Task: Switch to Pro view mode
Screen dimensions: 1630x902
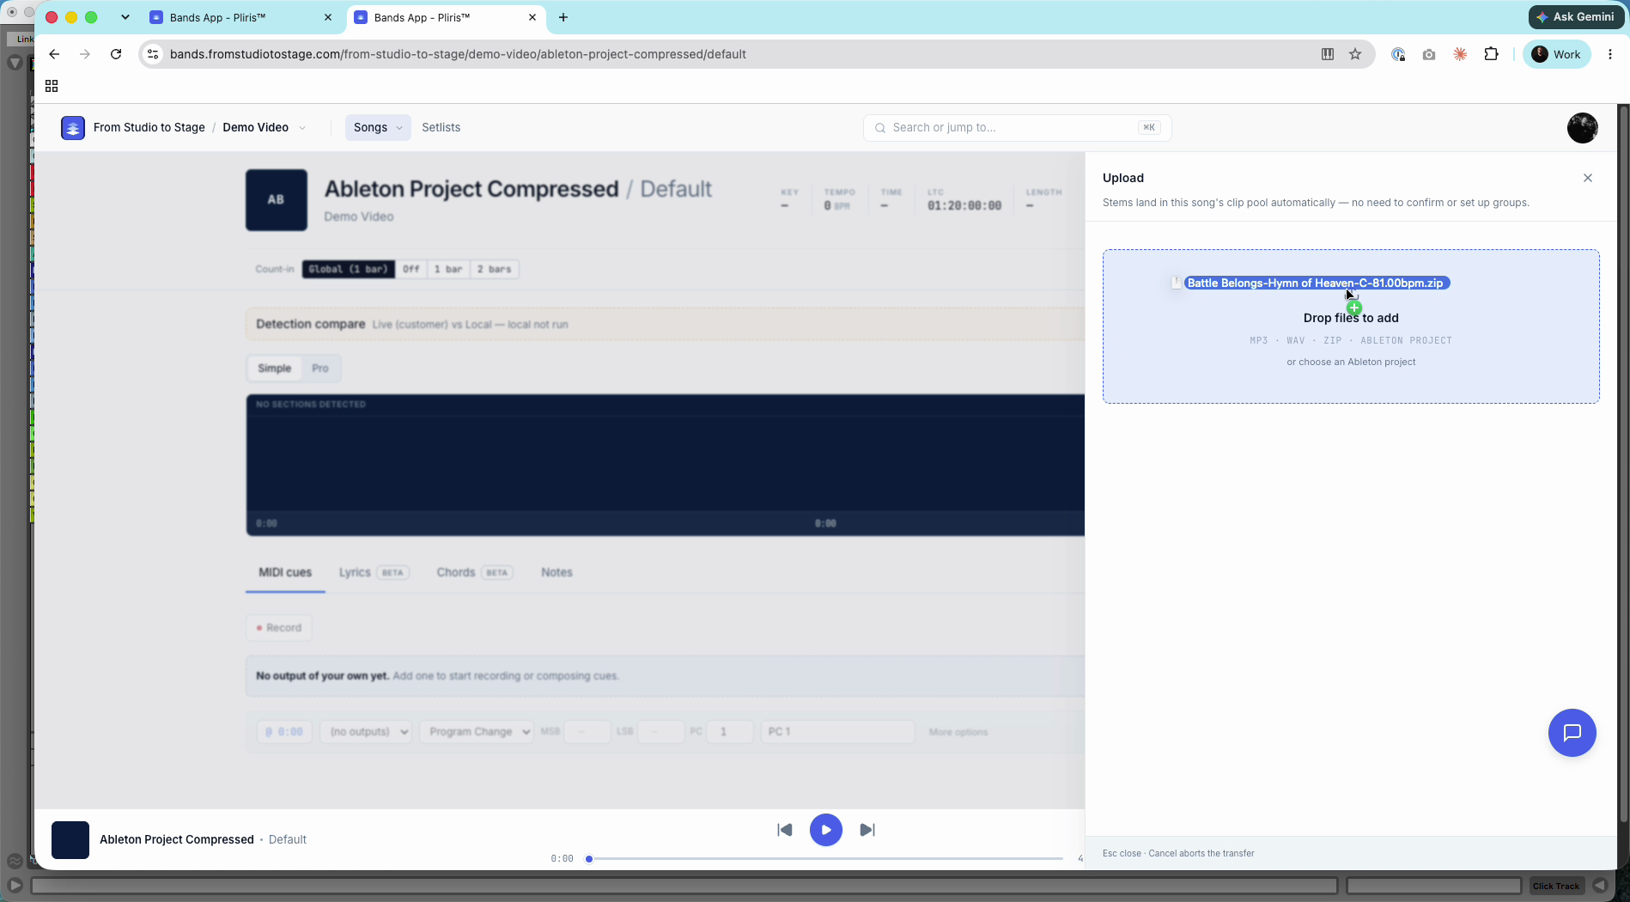Action: click(x=320, y=369)
